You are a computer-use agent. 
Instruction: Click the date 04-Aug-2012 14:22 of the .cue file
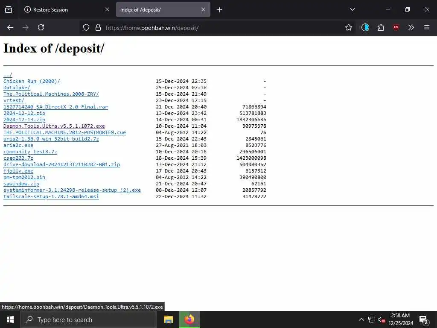181,132
